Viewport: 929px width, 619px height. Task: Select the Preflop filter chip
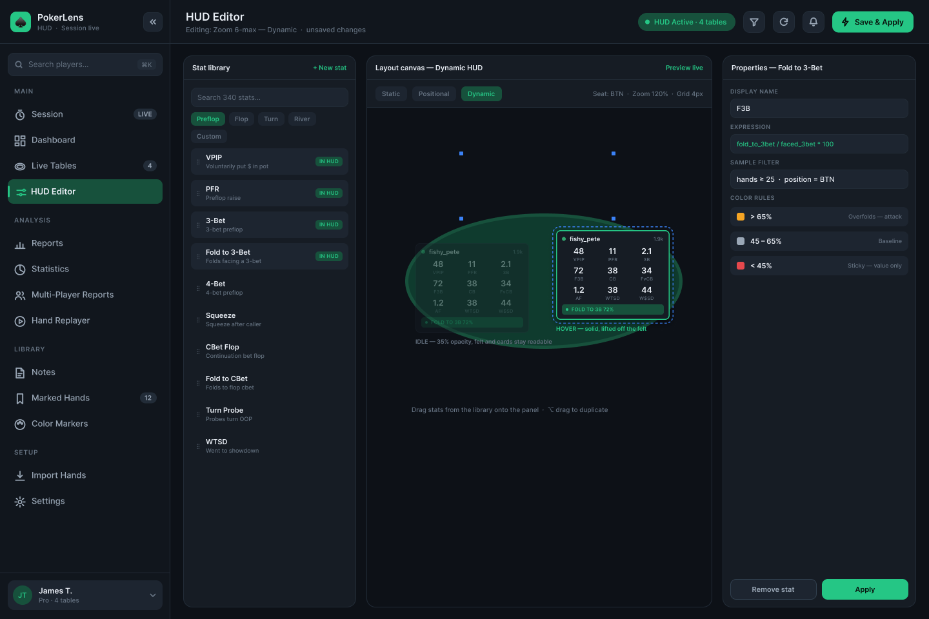[208, 119]
